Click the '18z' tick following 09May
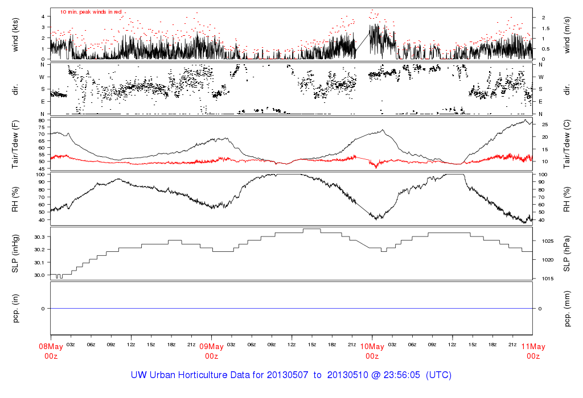Screen dimensions: 583x398 tap(332, 345)
